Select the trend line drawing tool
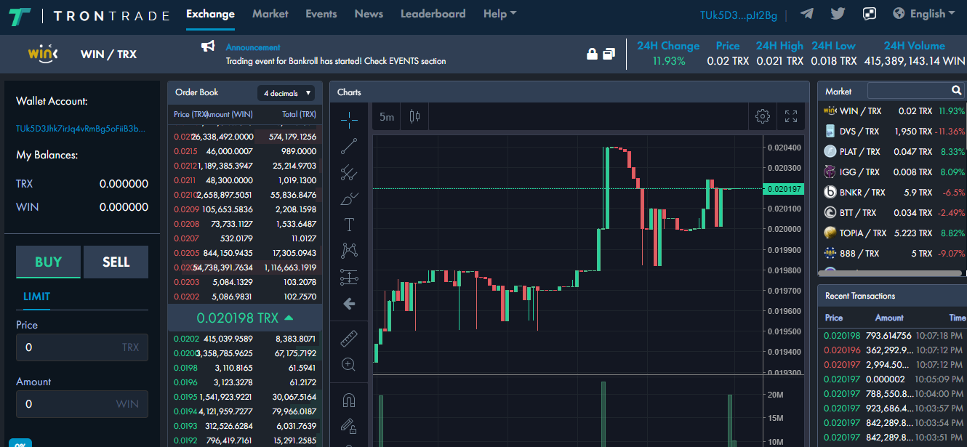 (349, 146)
